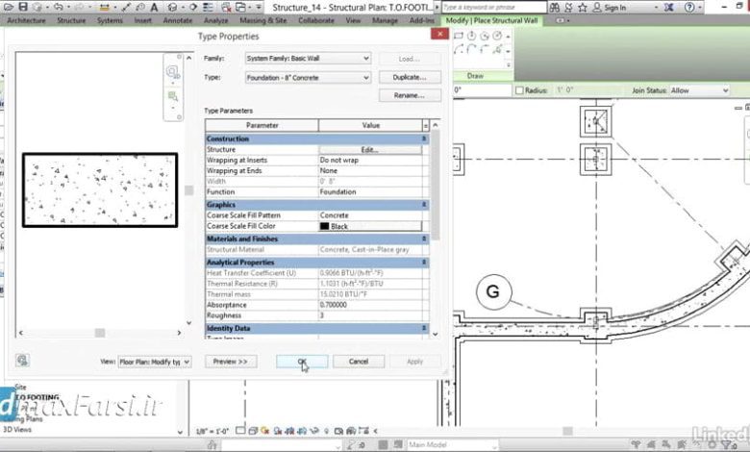Open the Massing & Site ribbon tab

point(263,20)
